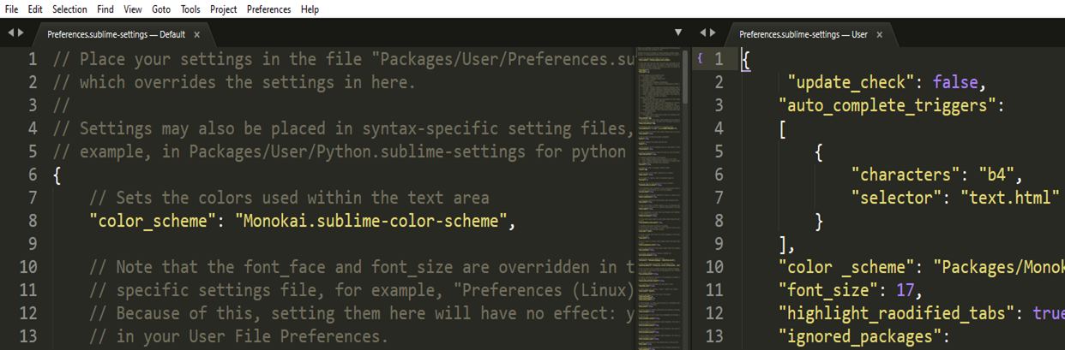
Task: Click the right pane's next-tab arrow
Action: pos(713,33)
